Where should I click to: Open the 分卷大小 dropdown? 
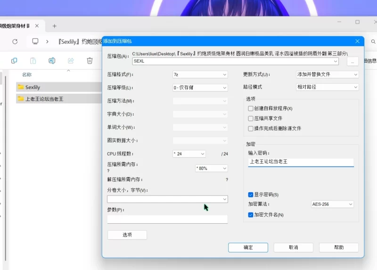[x=167, y=199]
